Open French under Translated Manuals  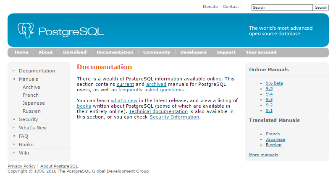pyautogui.click(x=273, y=134)
